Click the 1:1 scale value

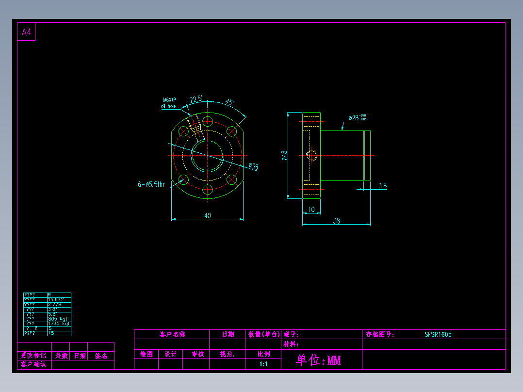click(x=263, y=364)
